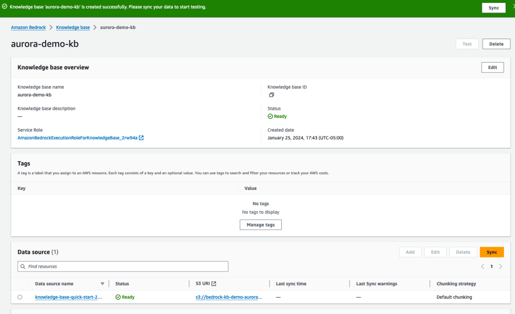Go to next page of data sources
The image size is (515, 314).
[501, 266]
